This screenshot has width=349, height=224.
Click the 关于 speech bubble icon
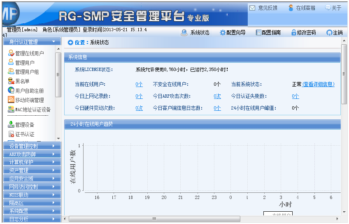click(328, 8)
